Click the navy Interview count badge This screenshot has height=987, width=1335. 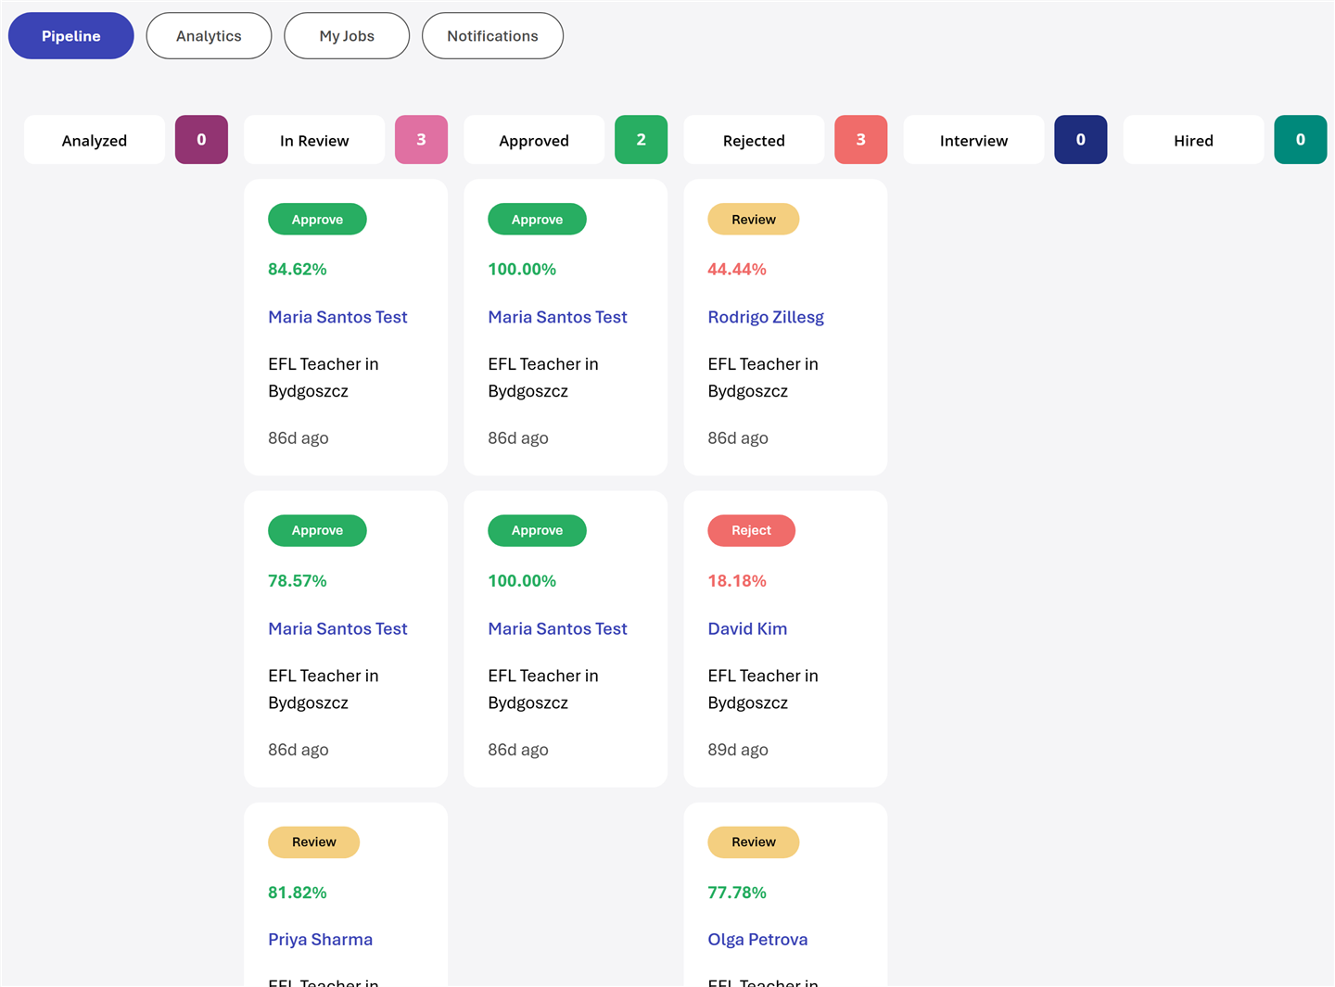pyautogui.click(x=1080, y=140)
